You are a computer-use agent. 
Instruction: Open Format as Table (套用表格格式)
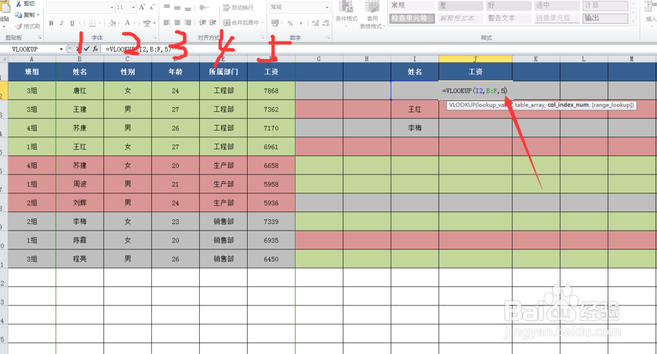click(371, 14)
